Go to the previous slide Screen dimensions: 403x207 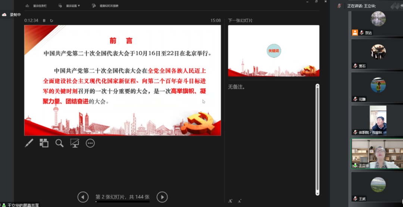click(x=83, y=197)
